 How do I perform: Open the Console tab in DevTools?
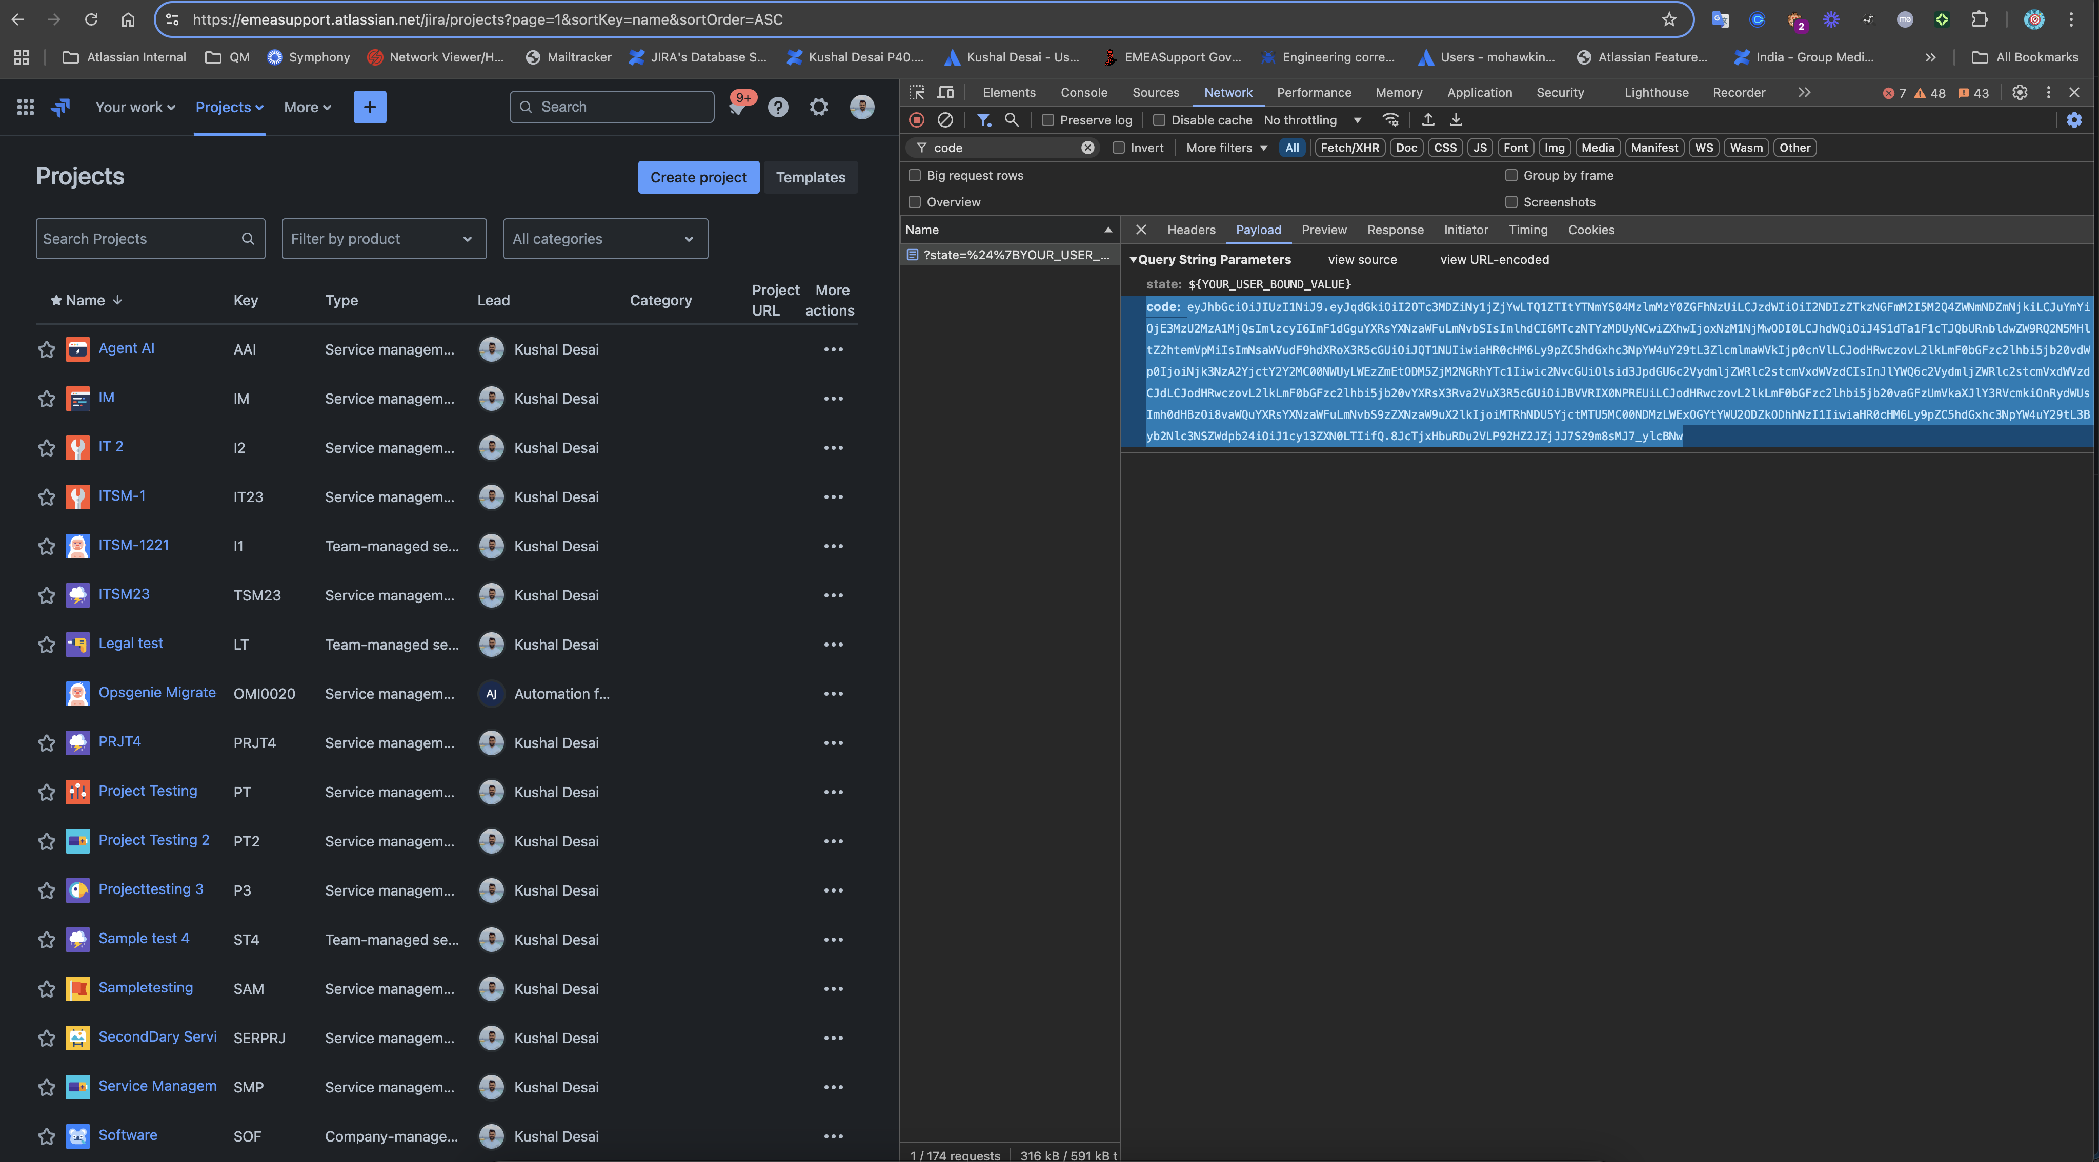pyautogui.click(x=1084, y=92)
